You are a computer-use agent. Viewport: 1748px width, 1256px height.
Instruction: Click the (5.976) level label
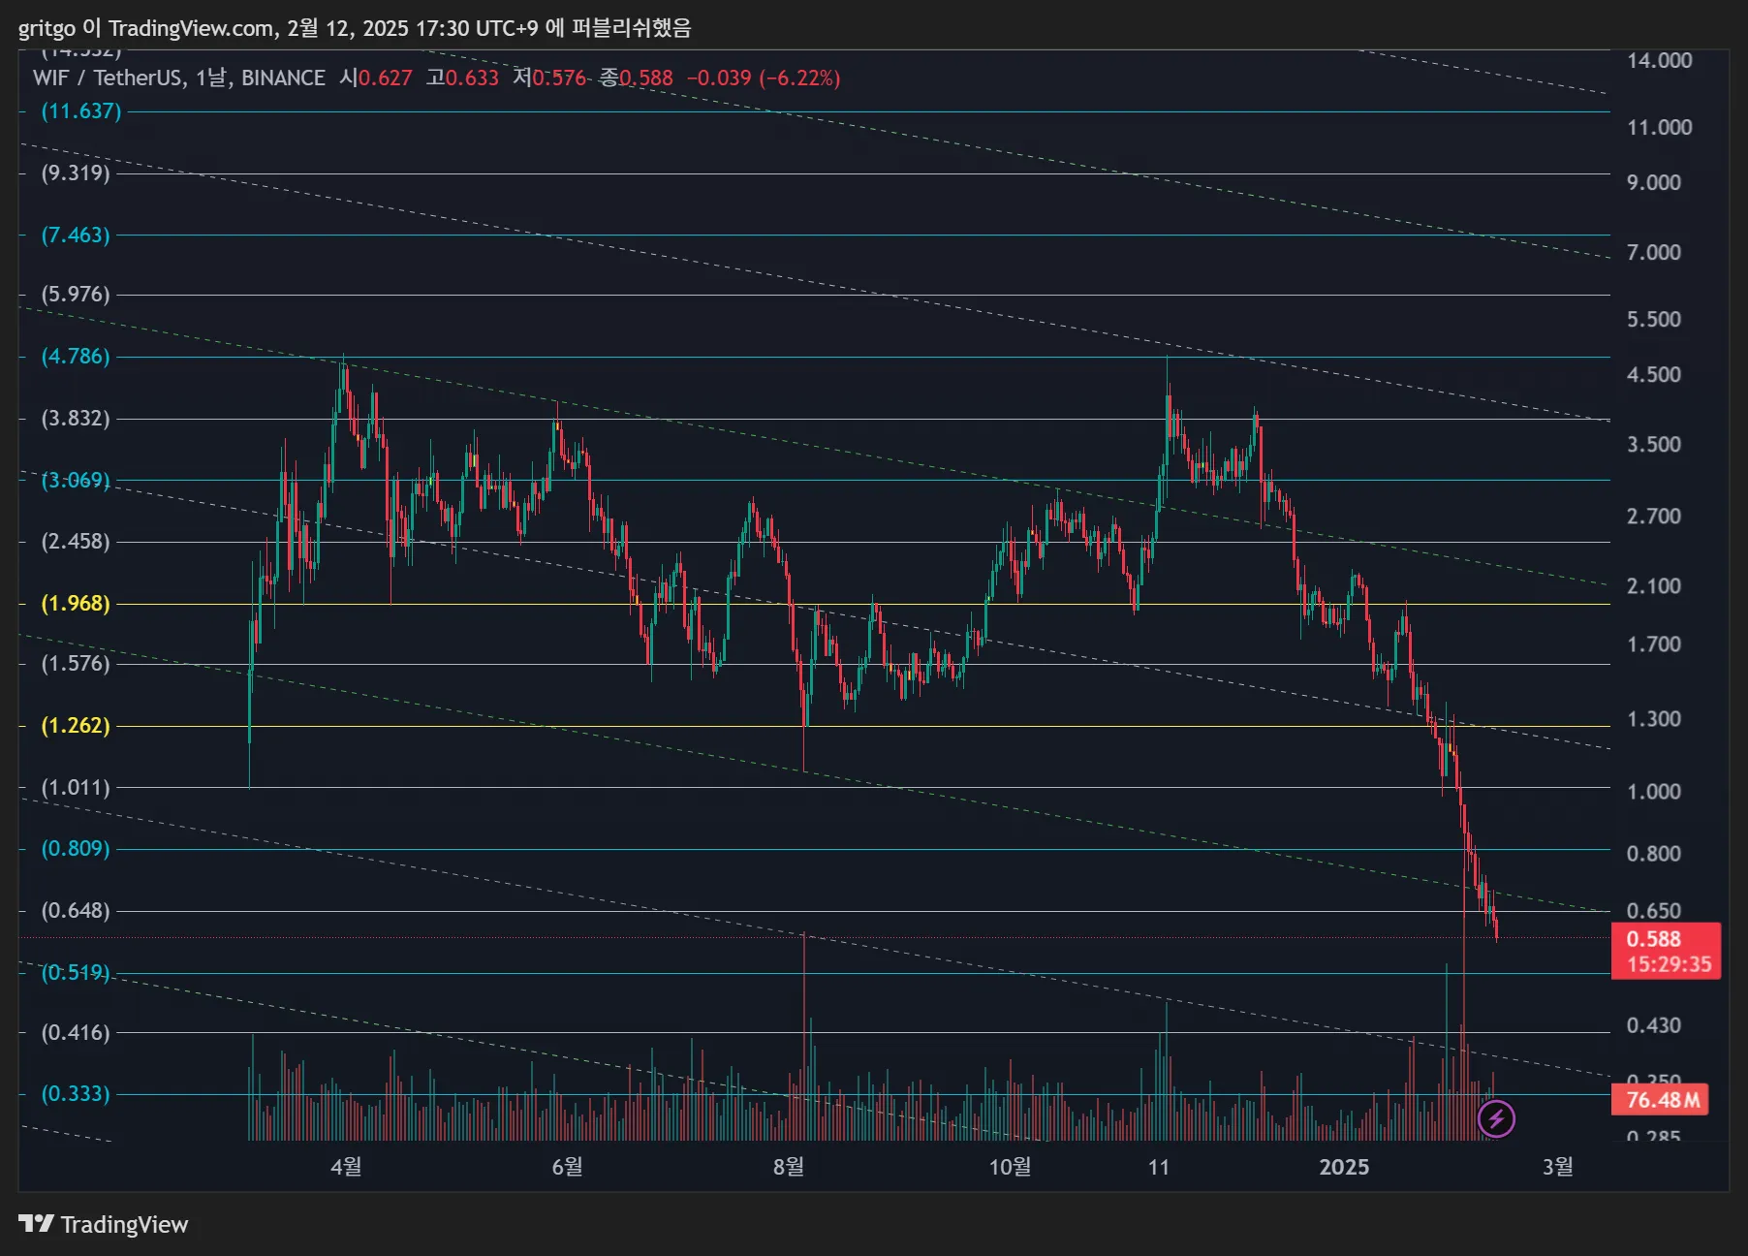(76, 295)
